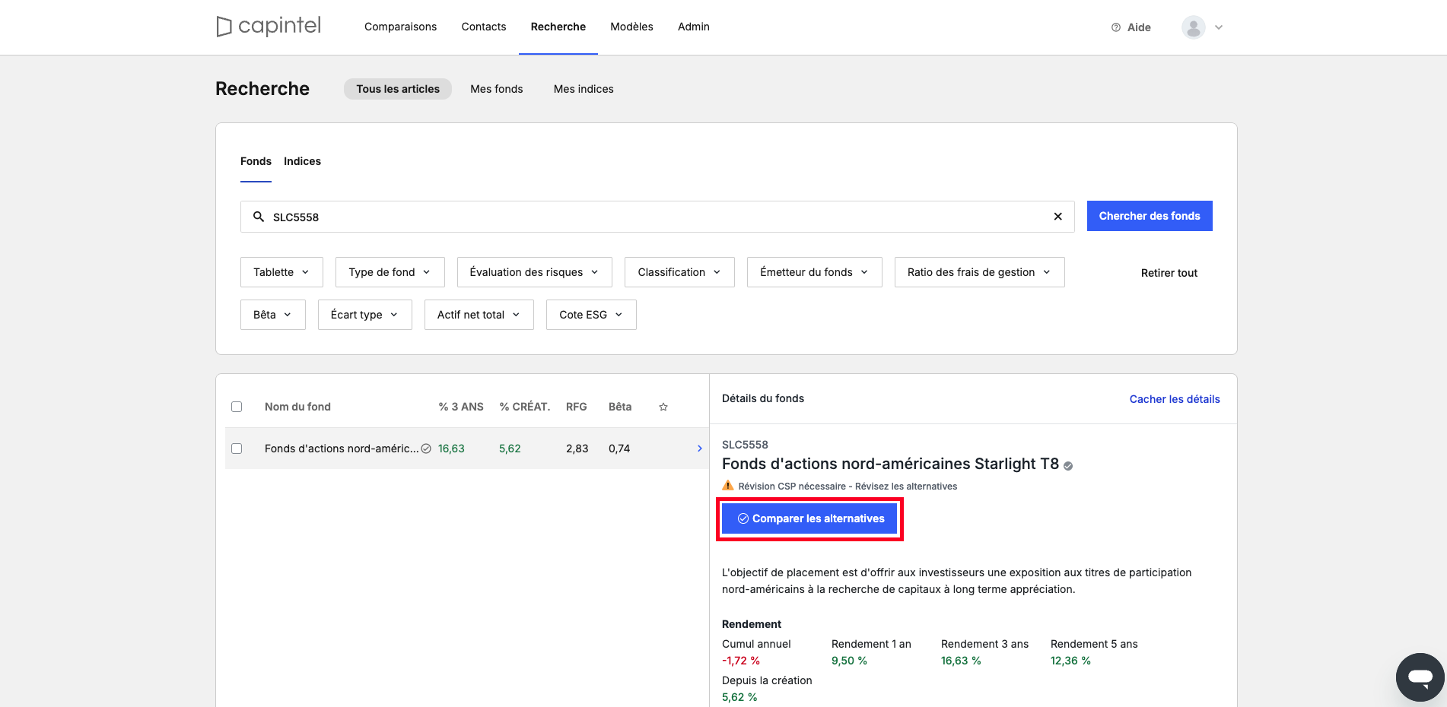Click the 16,63 three-year value in the fund row

pos(451,449)
